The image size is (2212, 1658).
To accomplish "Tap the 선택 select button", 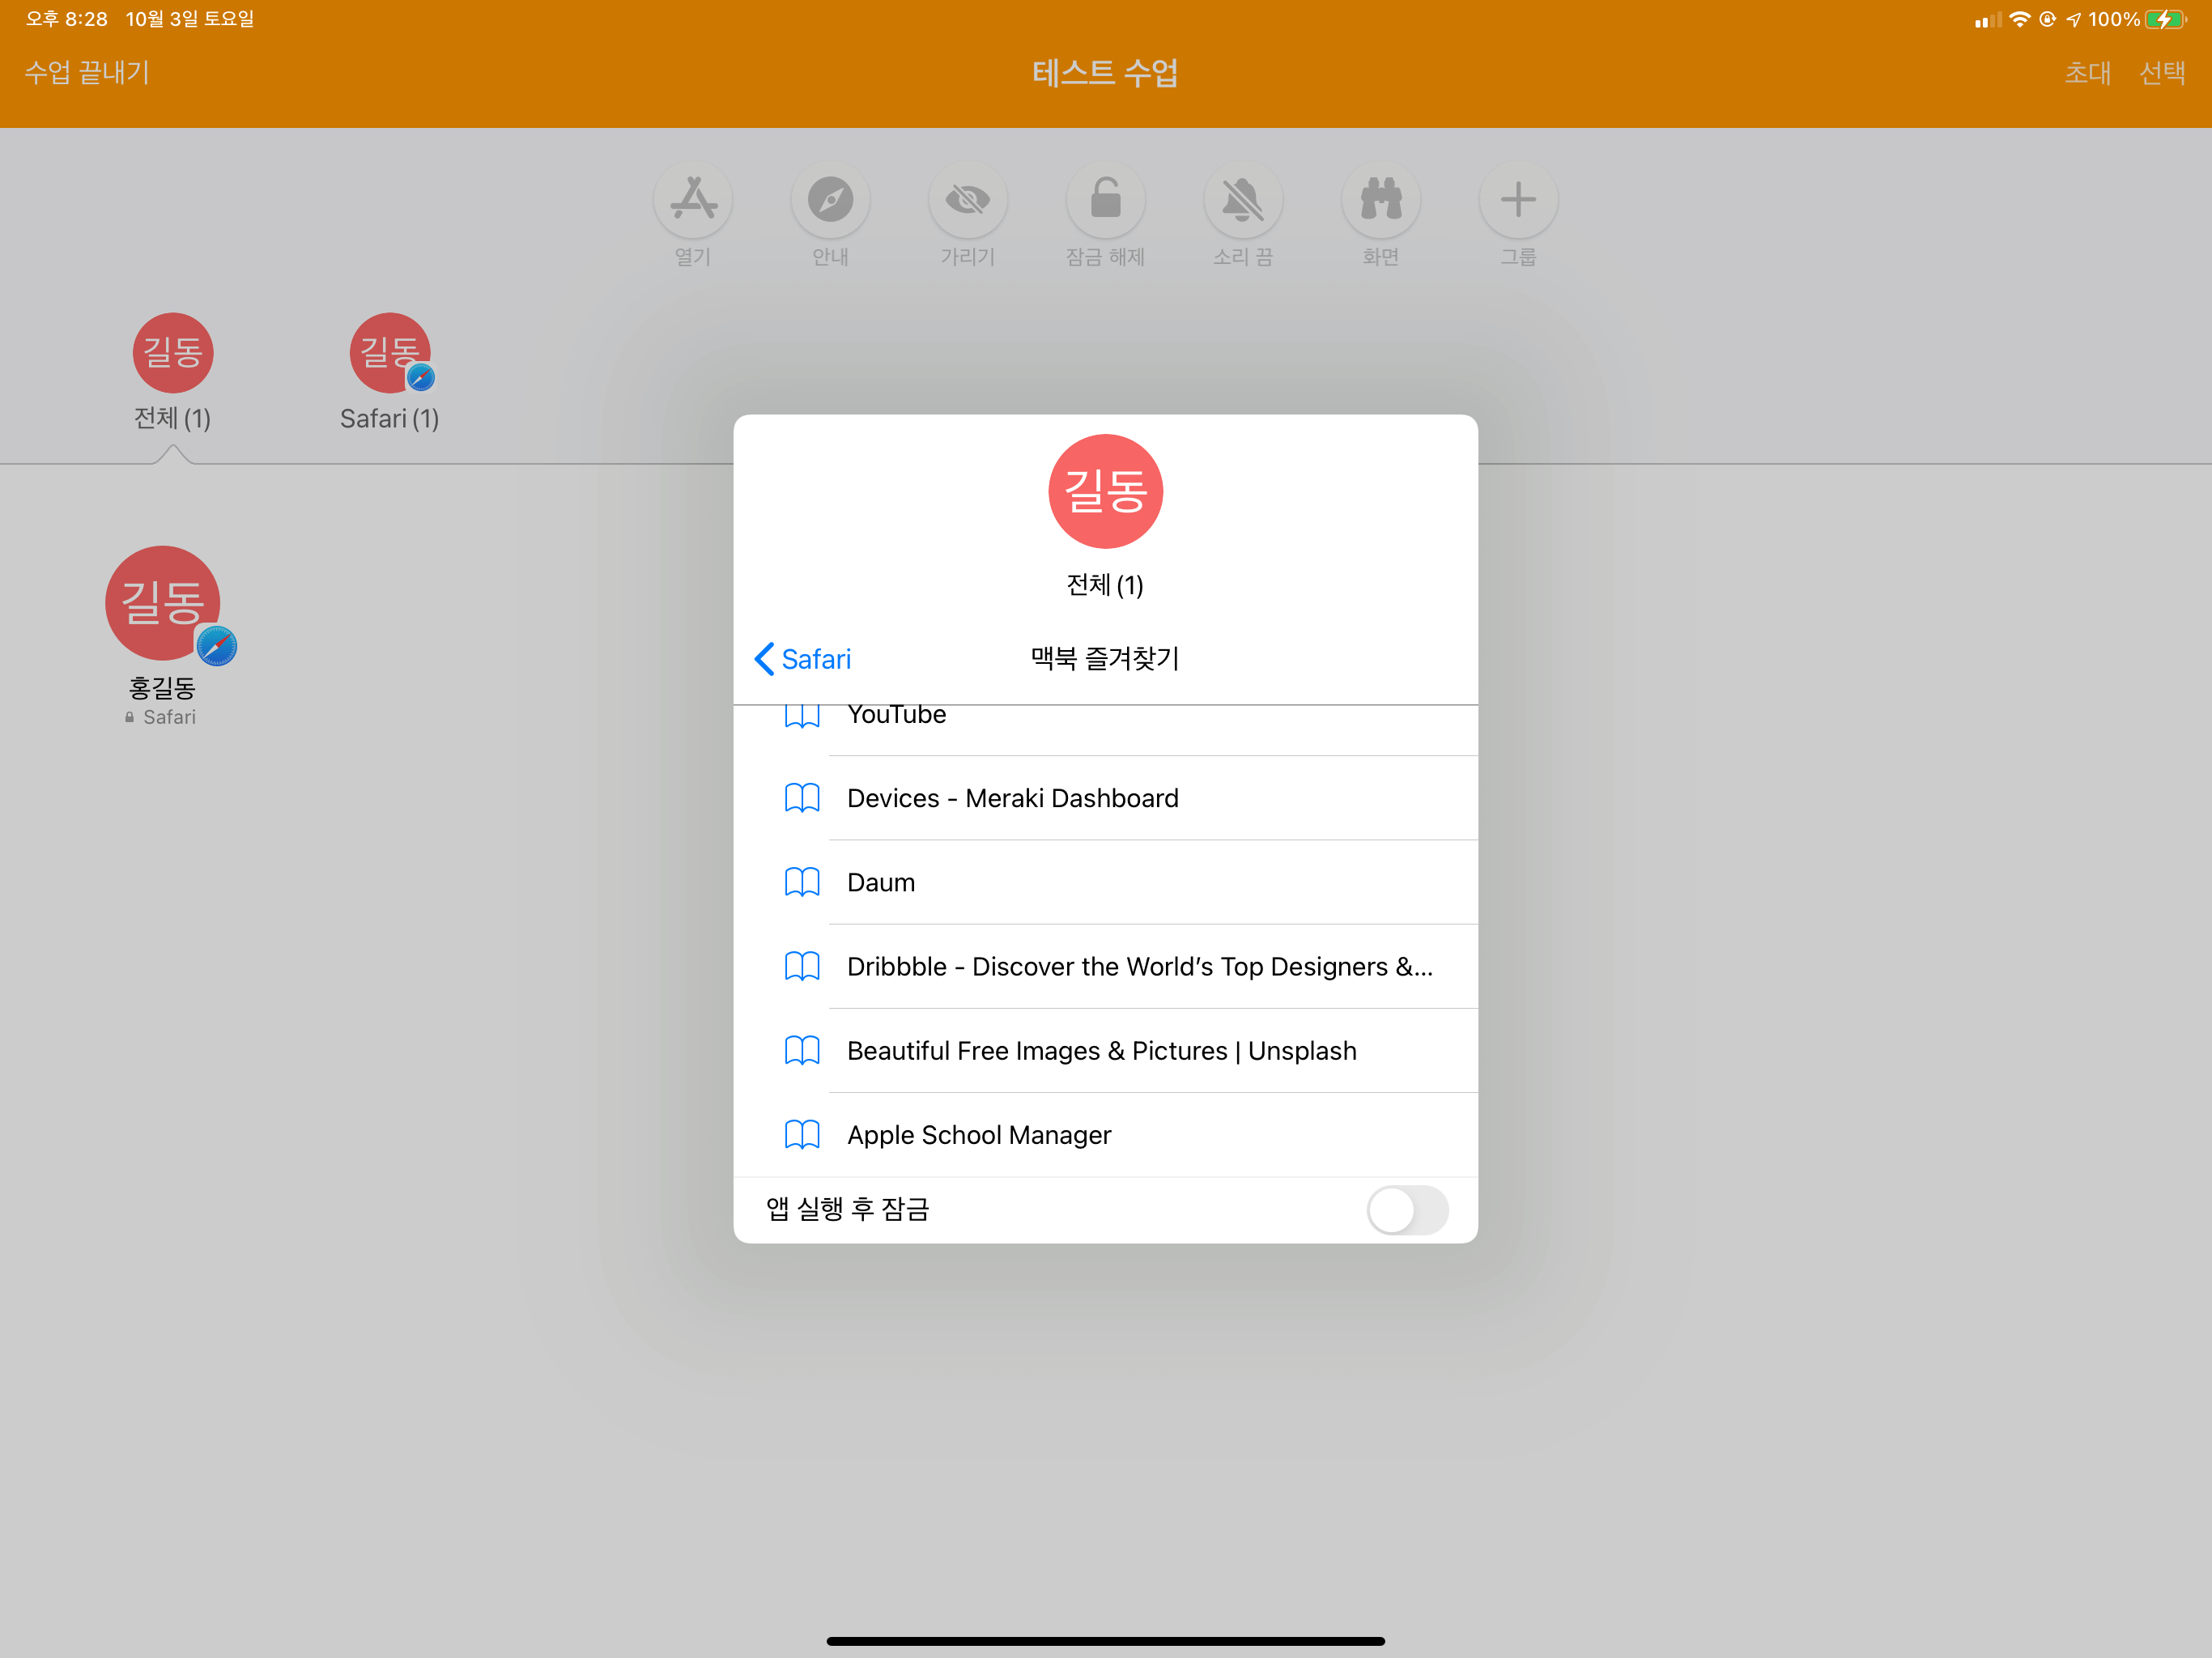I will [2161, 72].
